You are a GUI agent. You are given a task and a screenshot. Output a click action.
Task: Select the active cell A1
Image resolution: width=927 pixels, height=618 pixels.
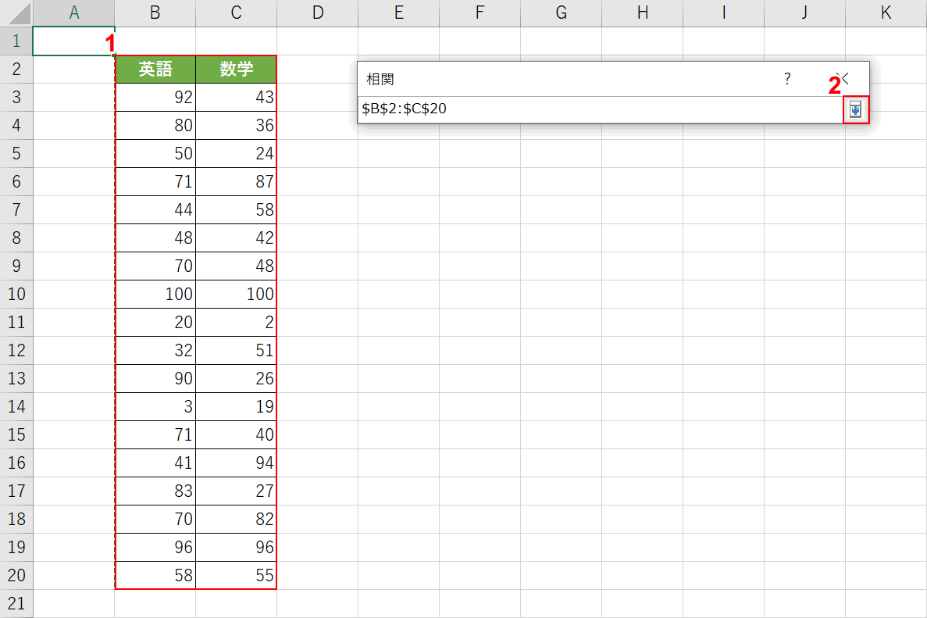pos(73,41)
